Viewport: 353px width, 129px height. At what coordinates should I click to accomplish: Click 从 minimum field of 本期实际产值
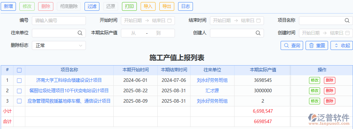click(133, 33)
